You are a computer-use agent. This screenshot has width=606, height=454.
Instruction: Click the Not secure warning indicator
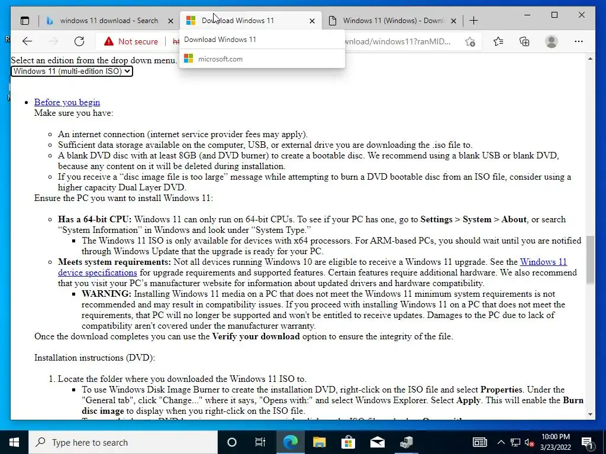tap(131, 41)
